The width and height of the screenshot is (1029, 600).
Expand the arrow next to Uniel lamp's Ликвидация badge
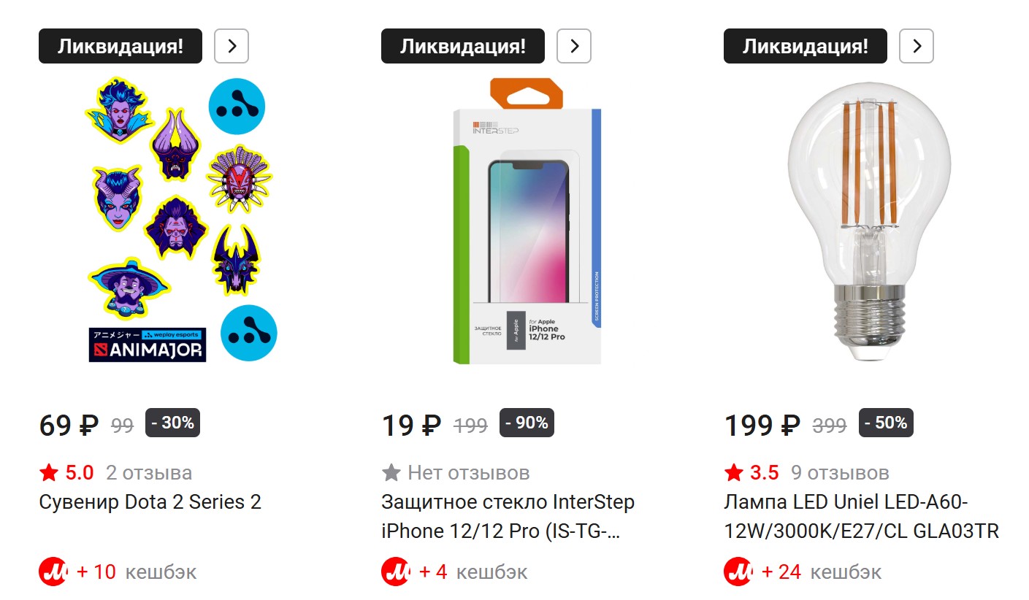tap(917, 46)
